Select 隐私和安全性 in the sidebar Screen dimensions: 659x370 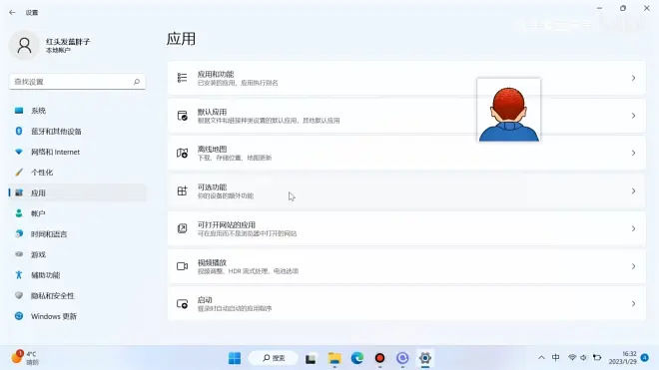[77, 295]
